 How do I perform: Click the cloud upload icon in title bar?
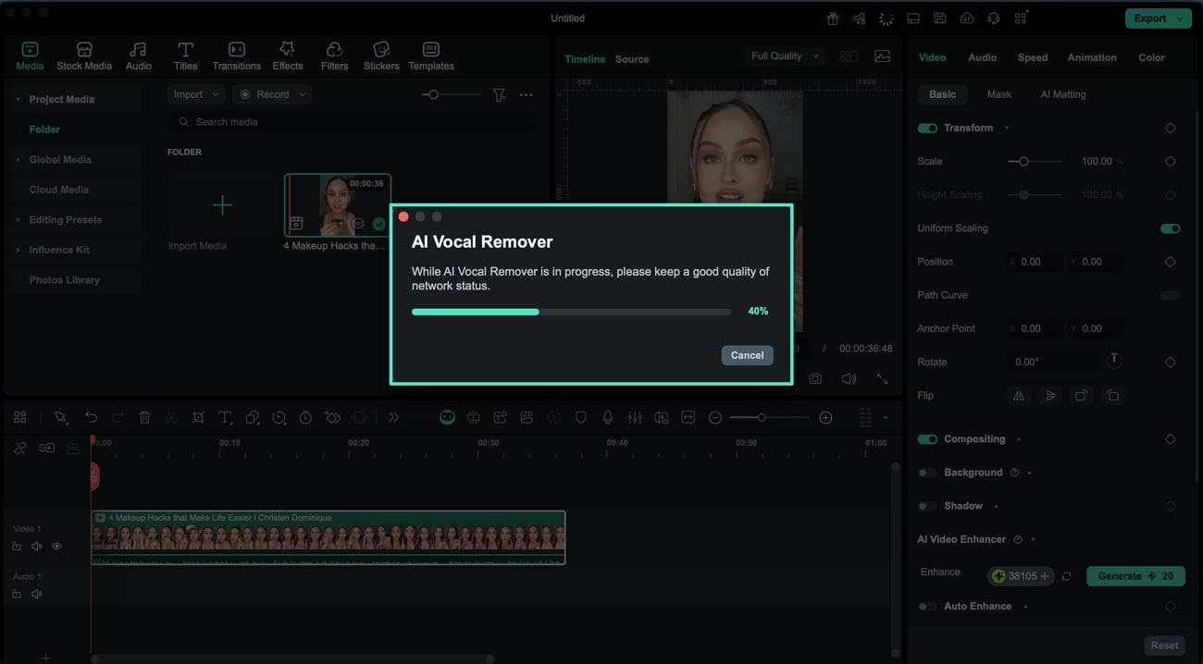tap(967, 18)
